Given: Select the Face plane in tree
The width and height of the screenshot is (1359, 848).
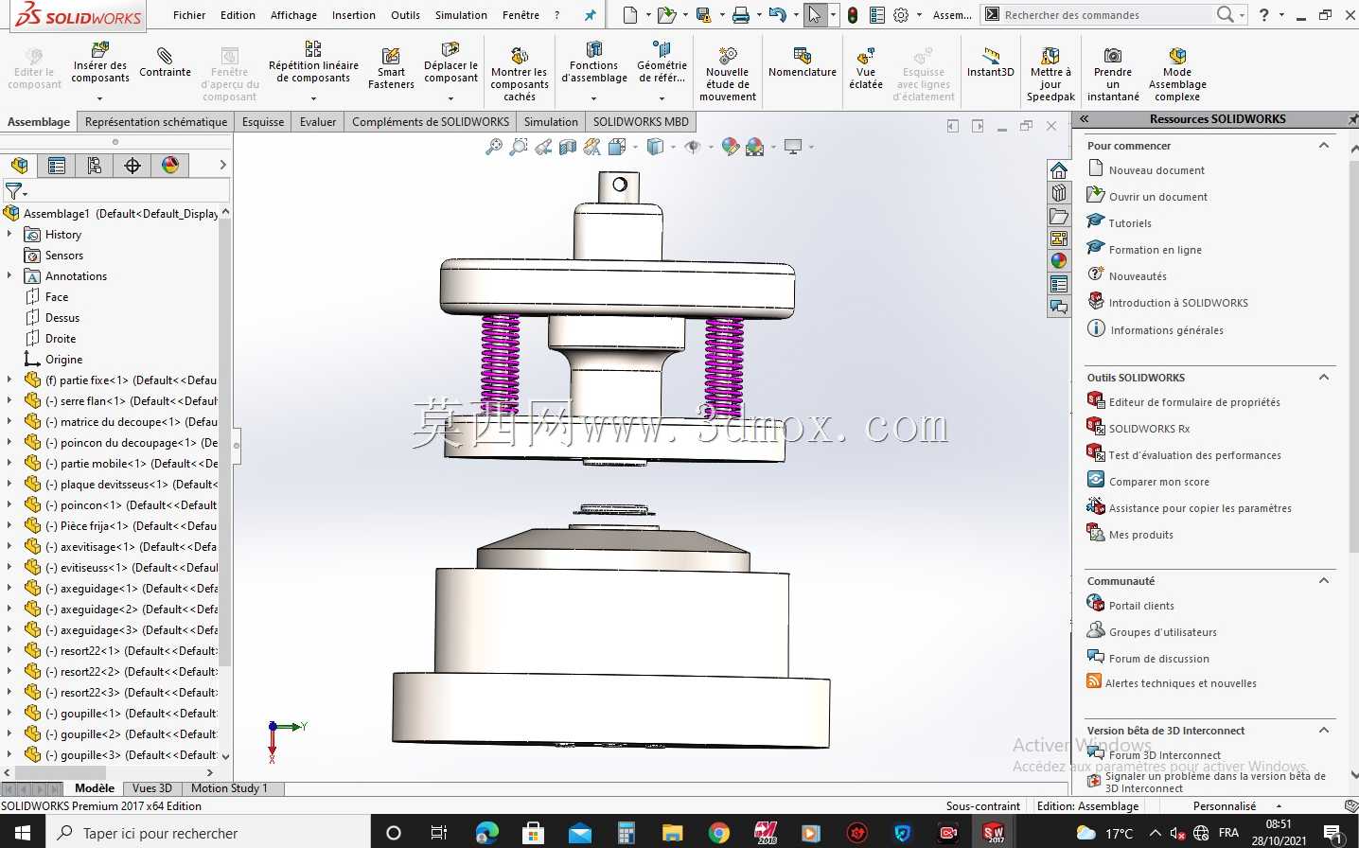Looking at the screenshot, I should tap(57, 297).
